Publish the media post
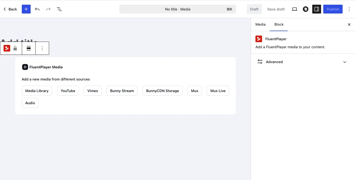The image size is (355, 180). click(x=333, y=9)
